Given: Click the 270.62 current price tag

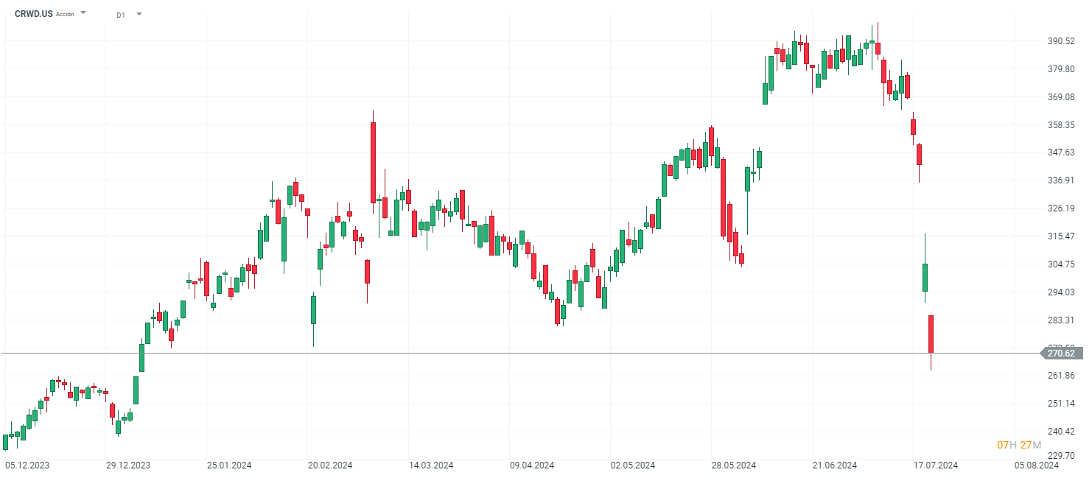Looking at the screenshot, I should pyautogui.click(x=1060, y=354).
